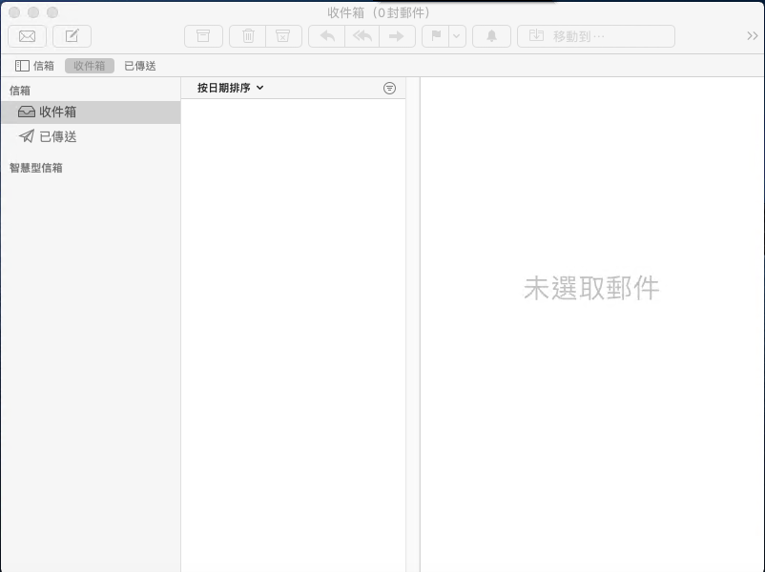This screenshot has height=572, width=765.
Task: Click the Reply All double-arrow icon
Action: pyautogui.click(x=362, y=36)
